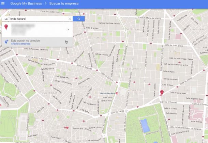208x143 pixels.
Task: Click the red location marker on the map
Action: coord(162,93)
